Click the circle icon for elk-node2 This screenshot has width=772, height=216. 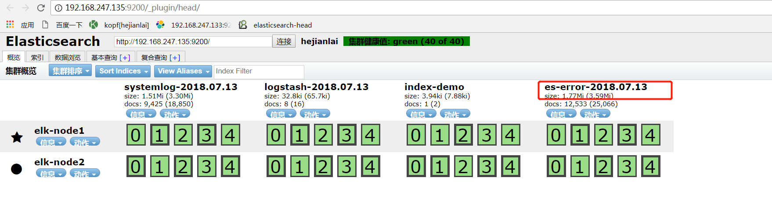17,169
